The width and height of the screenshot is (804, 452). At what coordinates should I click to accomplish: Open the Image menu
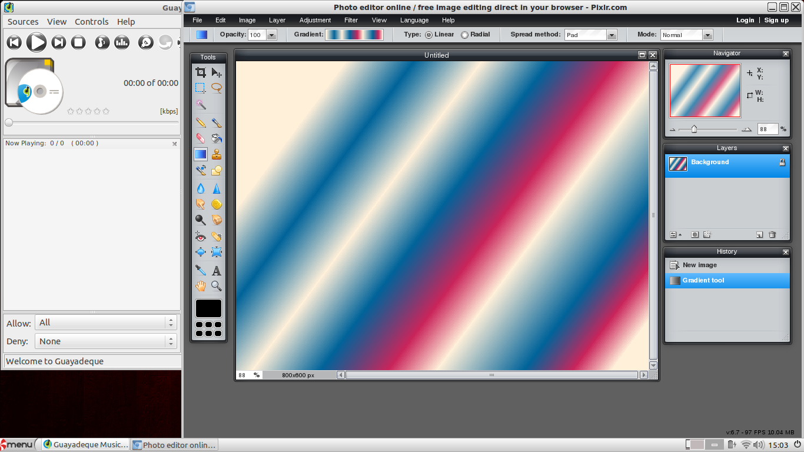(247, 20)
